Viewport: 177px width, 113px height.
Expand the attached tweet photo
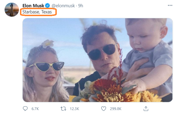[x=97, y=60]
